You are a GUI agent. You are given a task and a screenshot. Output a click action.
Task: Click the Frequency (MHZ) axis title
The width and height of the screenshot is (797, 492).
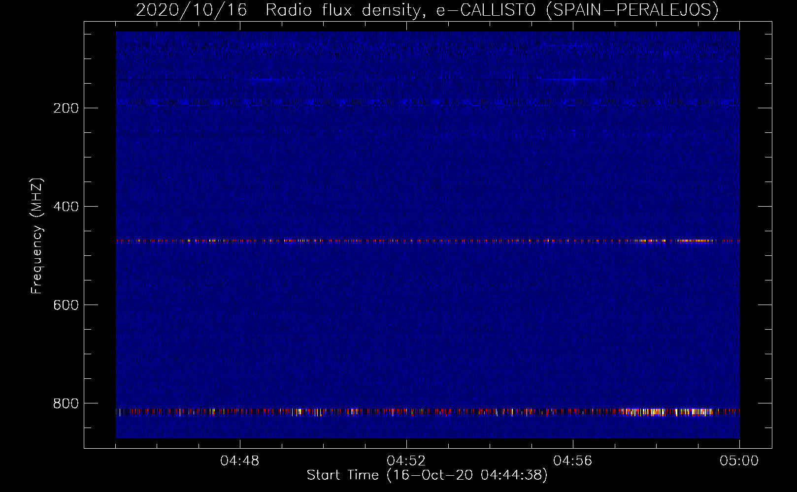[37, 236]
